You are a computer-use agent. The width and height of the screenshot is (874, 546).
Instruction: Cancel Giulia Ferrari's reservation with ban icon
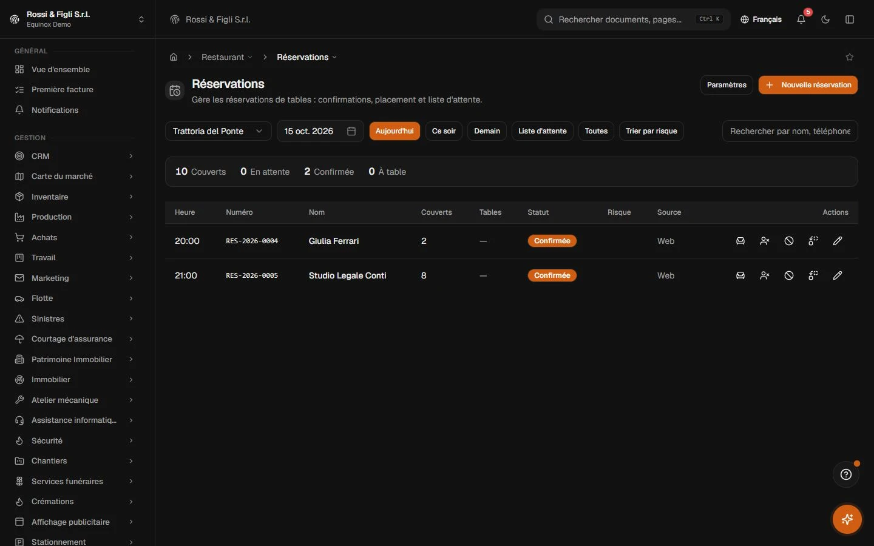tap(789, 241)
